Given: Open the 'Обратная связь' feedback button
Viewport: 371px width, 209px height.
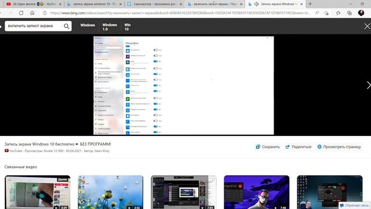Looking at the screenshot, I should pos(354,206).
